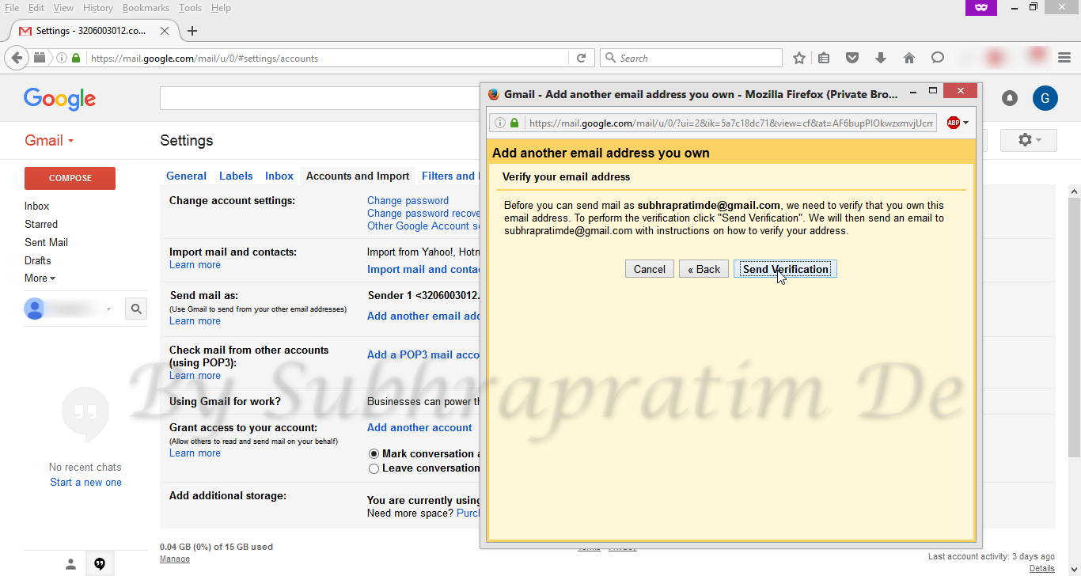Click the main window URL bar
The image size is (1081, 576).
tap(328, 58)
